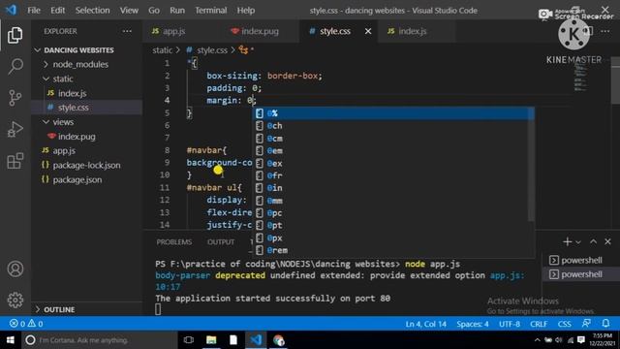Open the white document app on taskbar

click(x=233, y=340)
